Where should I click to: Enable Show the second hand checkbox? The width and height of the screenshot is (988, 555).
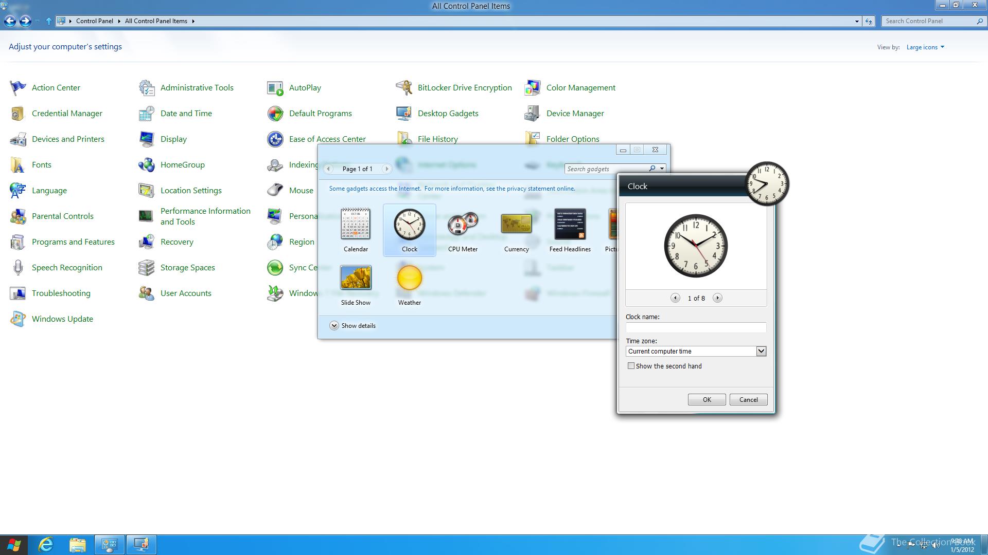coord(631,366)
